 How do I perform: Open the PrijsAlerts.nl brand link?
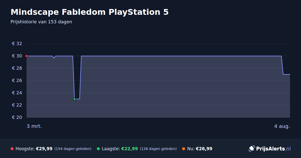[270, 148]
